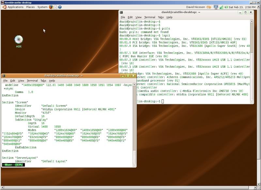Click the network monitor display icon
Image resolution: width=261 pixels, height=190 pixels.
pos(216,7)
